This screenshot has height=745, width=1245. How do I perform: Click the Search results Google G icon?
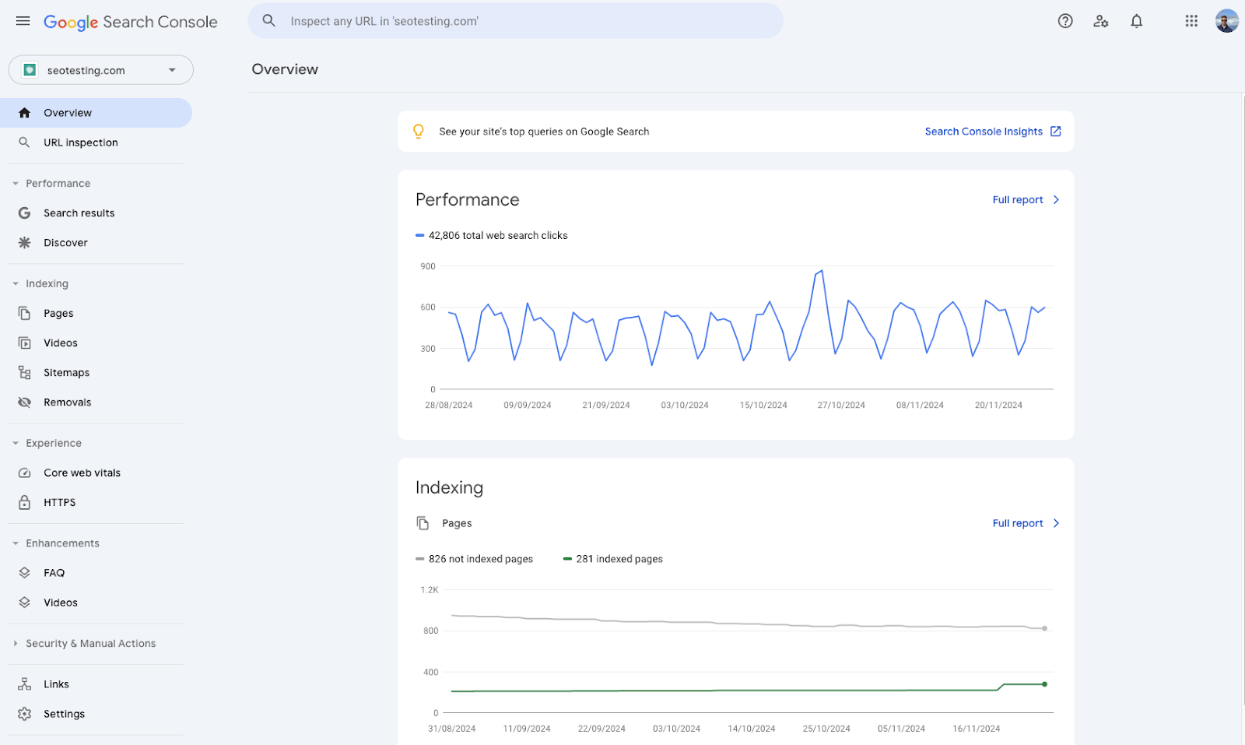point(25,213)
